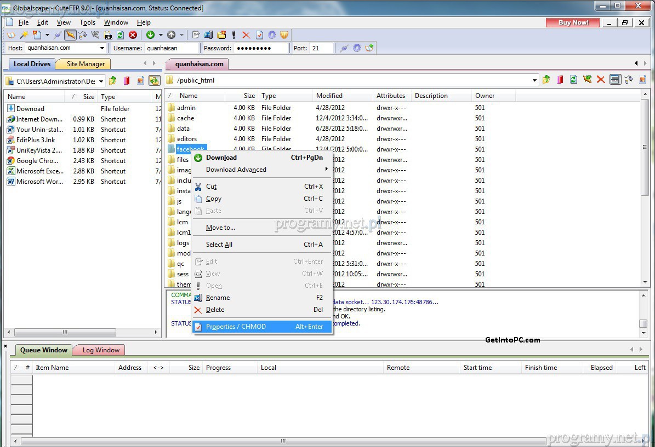Click the red Stop transfer toolbar icon
Screen dimensions: 655x447
(133, 35)
